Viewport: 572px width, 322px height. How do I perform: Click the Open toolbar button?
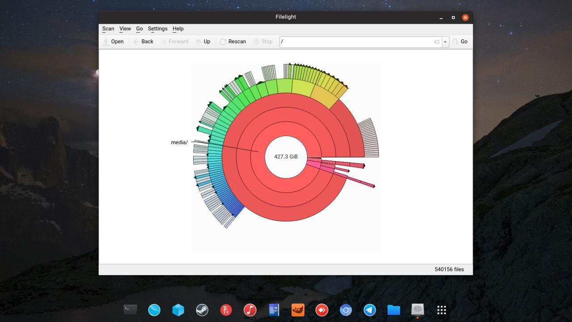113,42
